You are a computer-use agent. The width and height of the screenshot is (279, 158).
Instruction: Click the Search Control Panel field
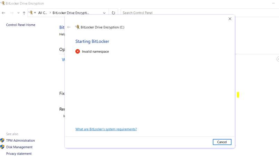point(200,13)
